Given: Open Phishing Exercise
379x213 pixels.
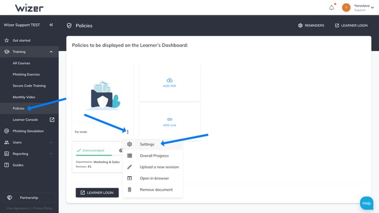Looking at the screenshot, I should click(x=26, y=74).
